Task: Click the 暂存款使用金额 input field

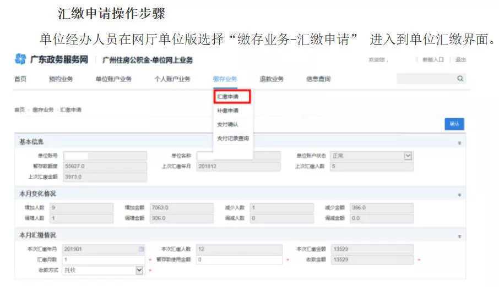Action: coord(240,260)
